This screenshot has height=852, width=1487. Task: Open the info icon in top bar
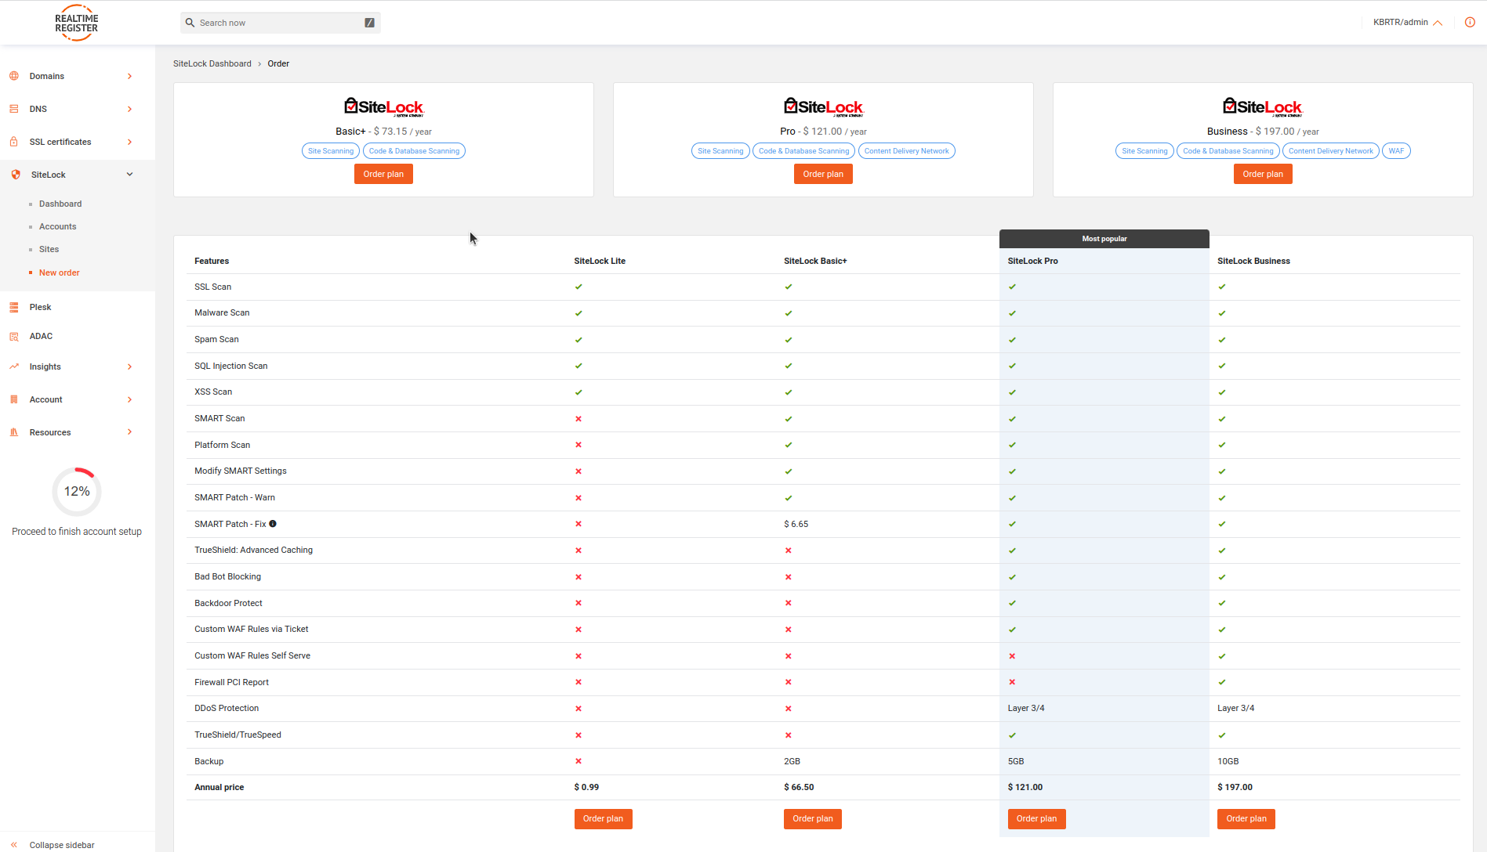pyautogui.click(x=1470, y=22)
